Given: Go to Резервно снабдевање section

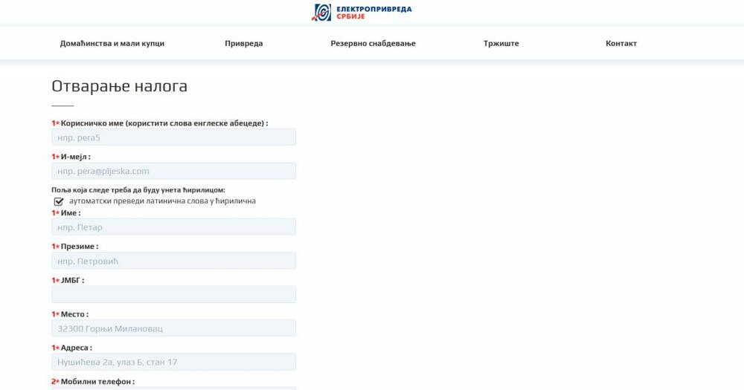Looking at the screenshot, I should (373, 43).
